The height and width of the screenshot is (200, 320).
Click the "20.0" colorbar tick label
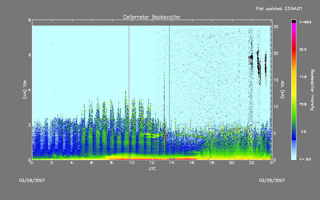click(x=303, y=49)
